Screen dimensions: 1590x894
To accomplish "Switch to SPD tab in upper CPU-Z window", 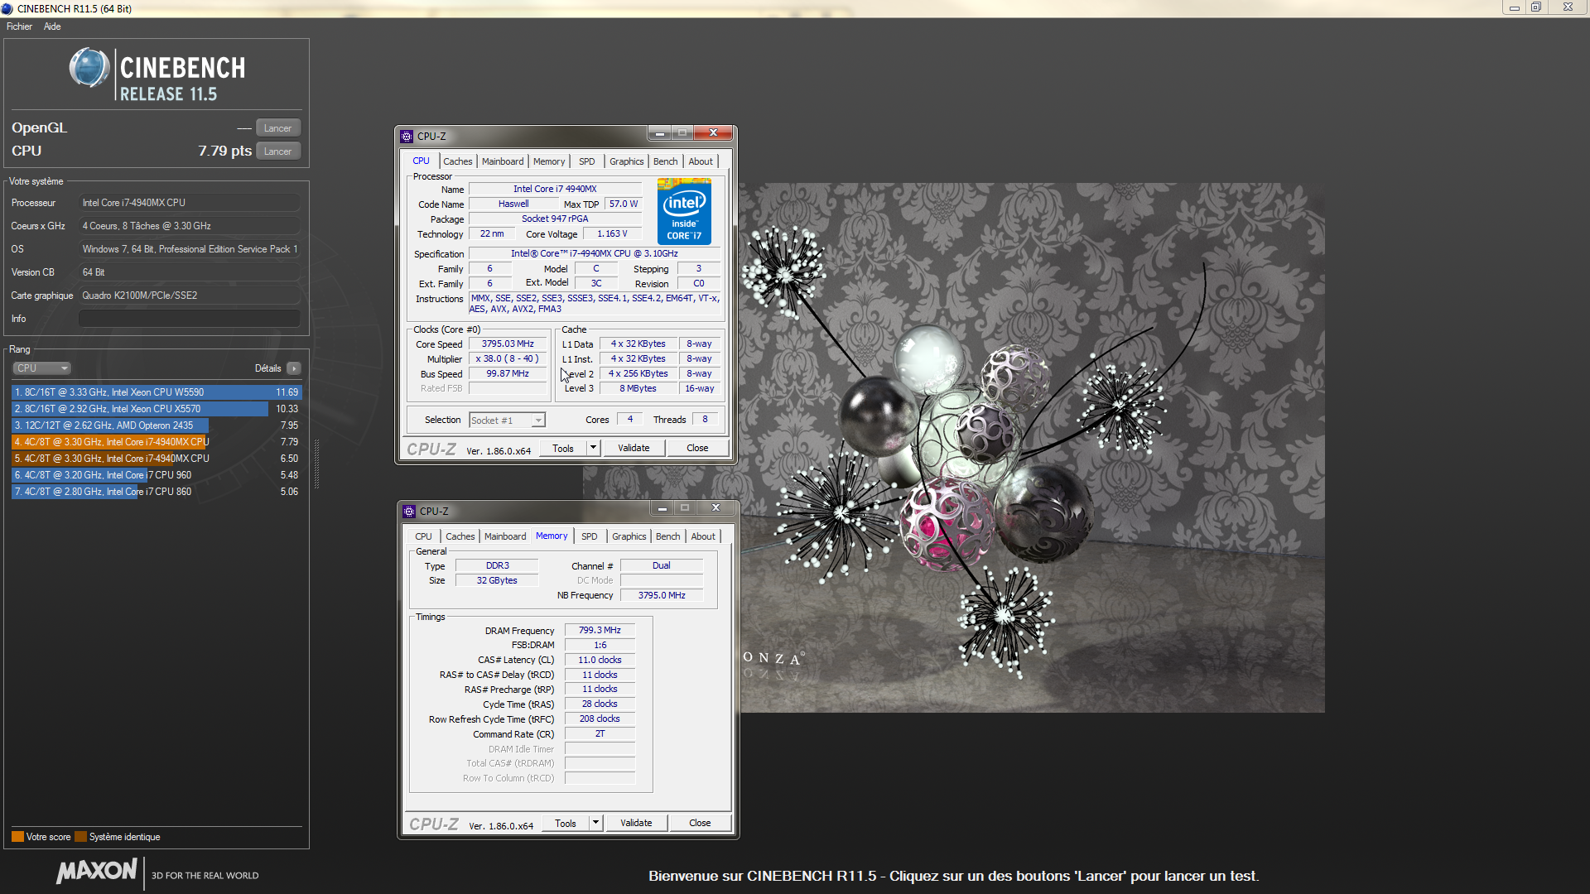I will (x=587, y=161).
